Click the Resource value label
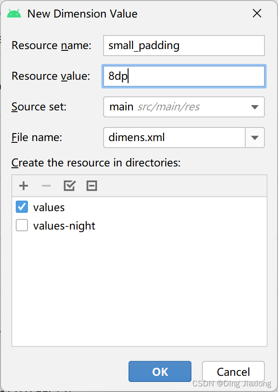Screen dimensions: 278x392 point(51,76)
